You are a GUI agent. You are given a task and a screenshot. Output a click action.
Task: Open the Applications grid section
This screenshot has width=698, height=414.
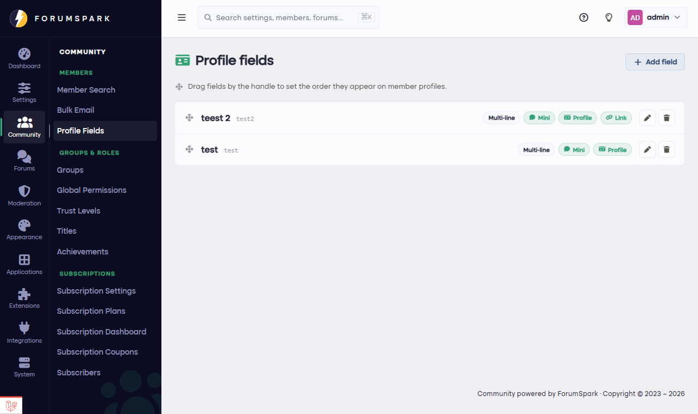pyautogui.click(x=24, y=265)
